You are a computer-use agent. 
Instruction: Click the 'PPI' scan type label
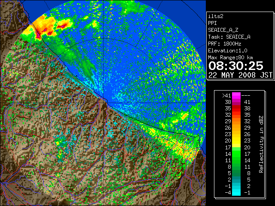pos(212,23)
